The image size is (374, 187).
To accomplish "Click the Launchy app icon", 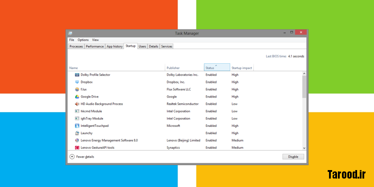I will coord(77,133).
